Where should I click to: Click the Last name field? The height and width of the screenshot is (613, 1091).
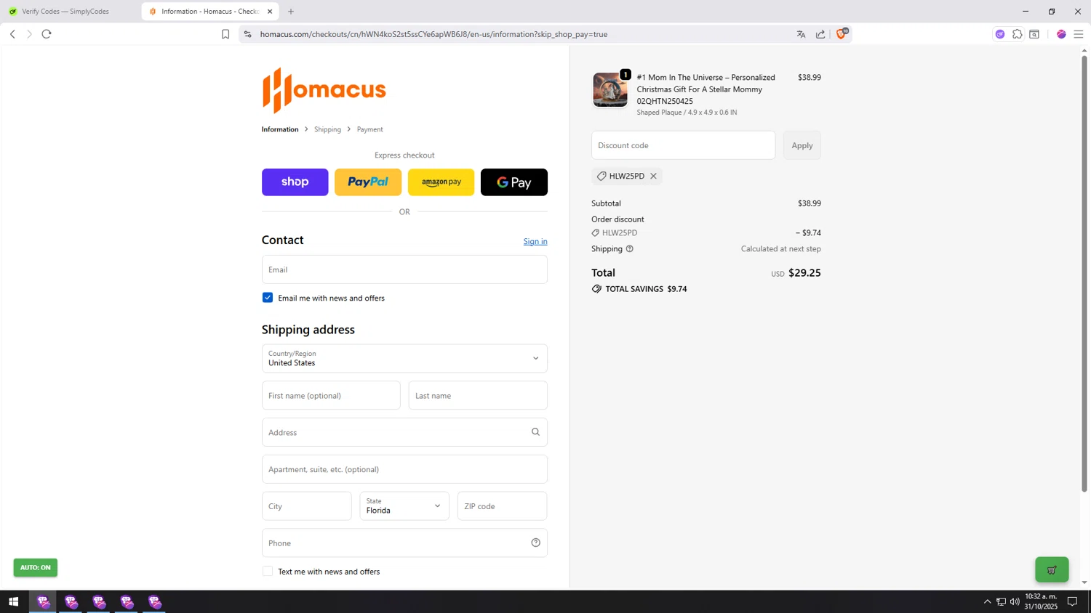pyautogui.click(x=478, y=395)
